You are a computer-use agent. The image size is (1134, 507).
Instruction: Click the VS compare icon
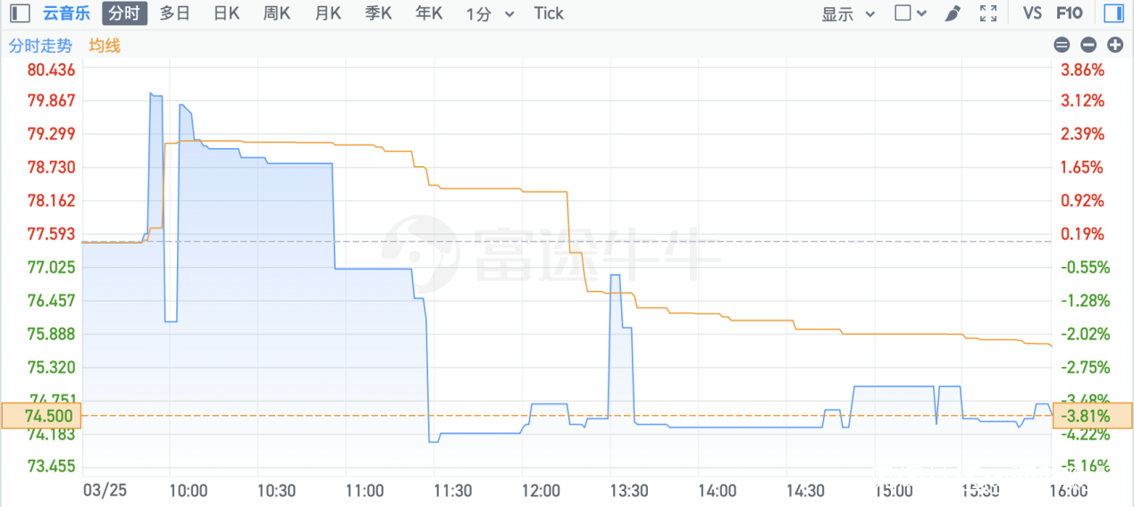pos(1032,13)
